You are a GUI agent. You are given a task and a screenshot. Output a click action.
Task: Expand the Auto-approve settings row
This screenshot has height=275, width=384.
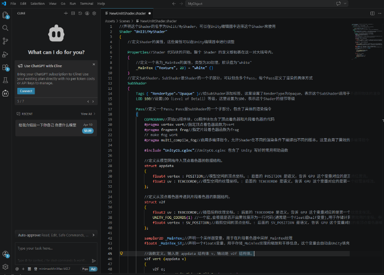[56, 235]
